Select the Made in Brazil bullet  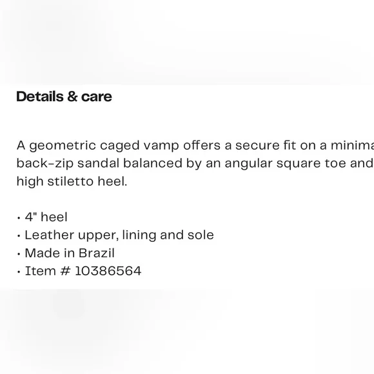tap(66, 253)
